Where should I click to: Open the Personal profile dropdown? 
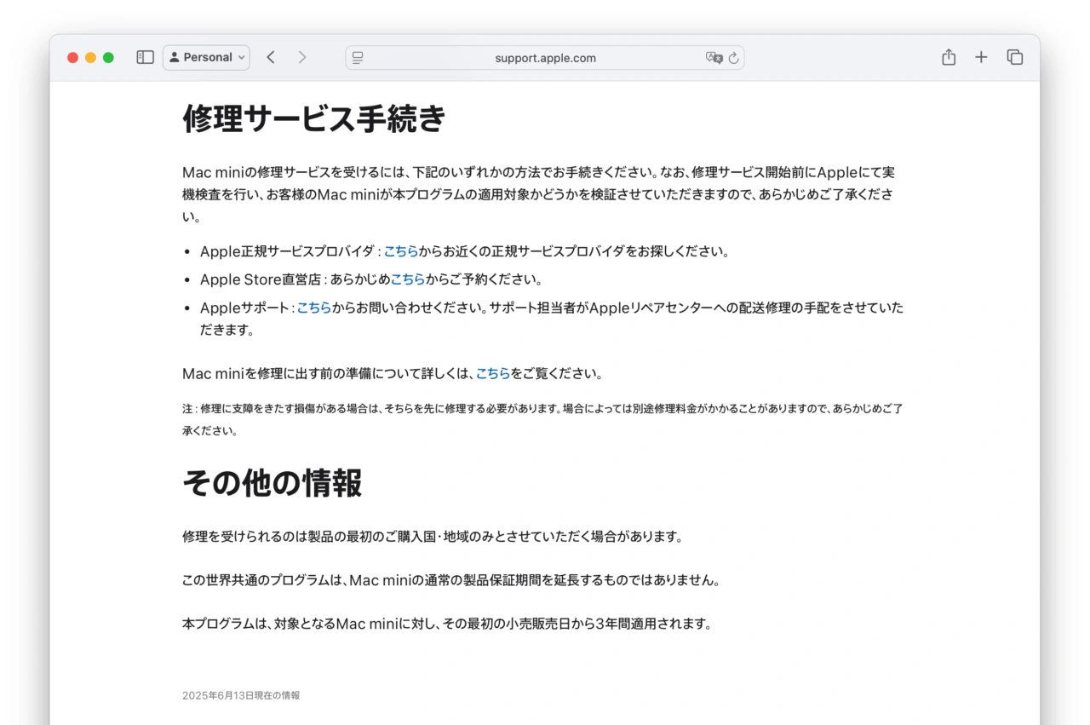[x=206, y=57]
